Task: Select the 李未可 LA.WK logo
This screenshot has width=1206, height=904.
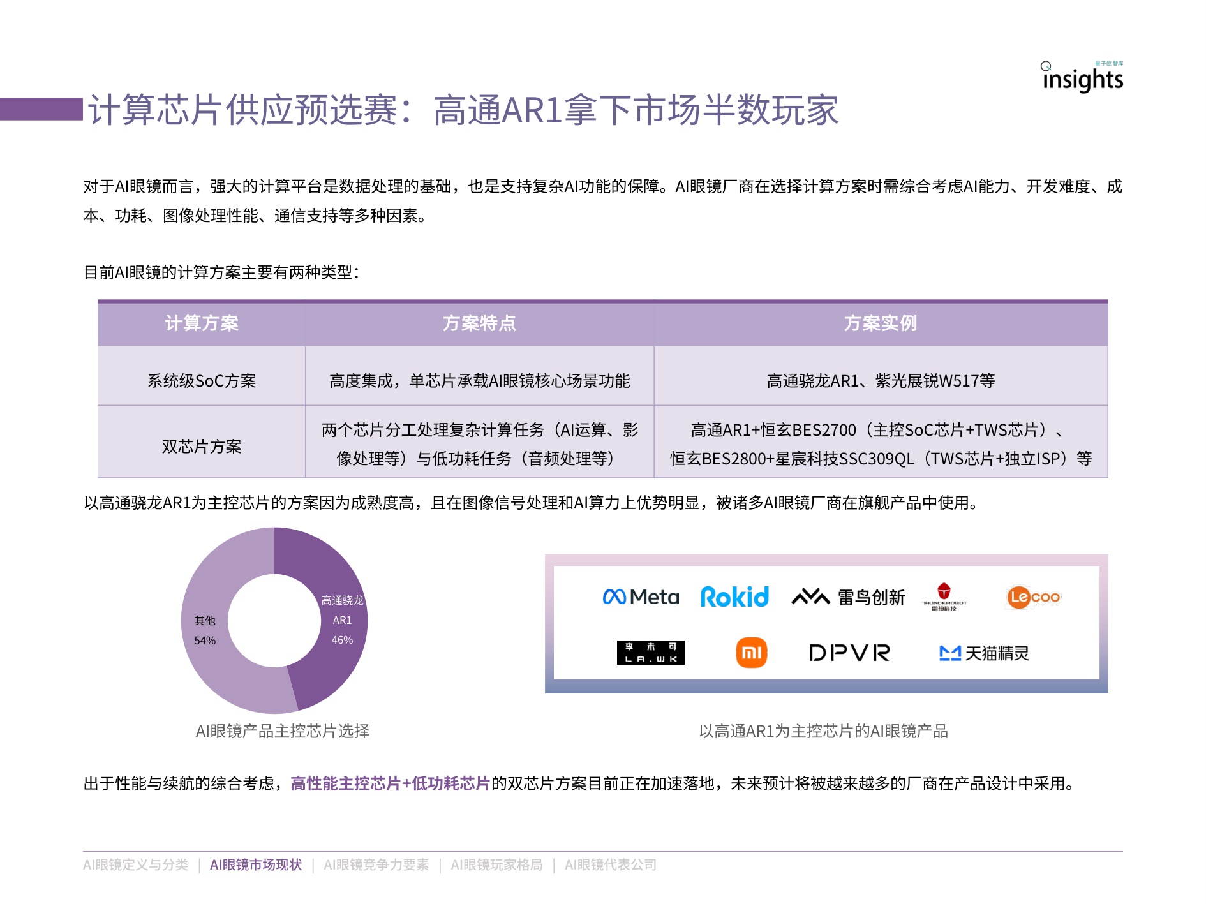Action: point(652,652)
